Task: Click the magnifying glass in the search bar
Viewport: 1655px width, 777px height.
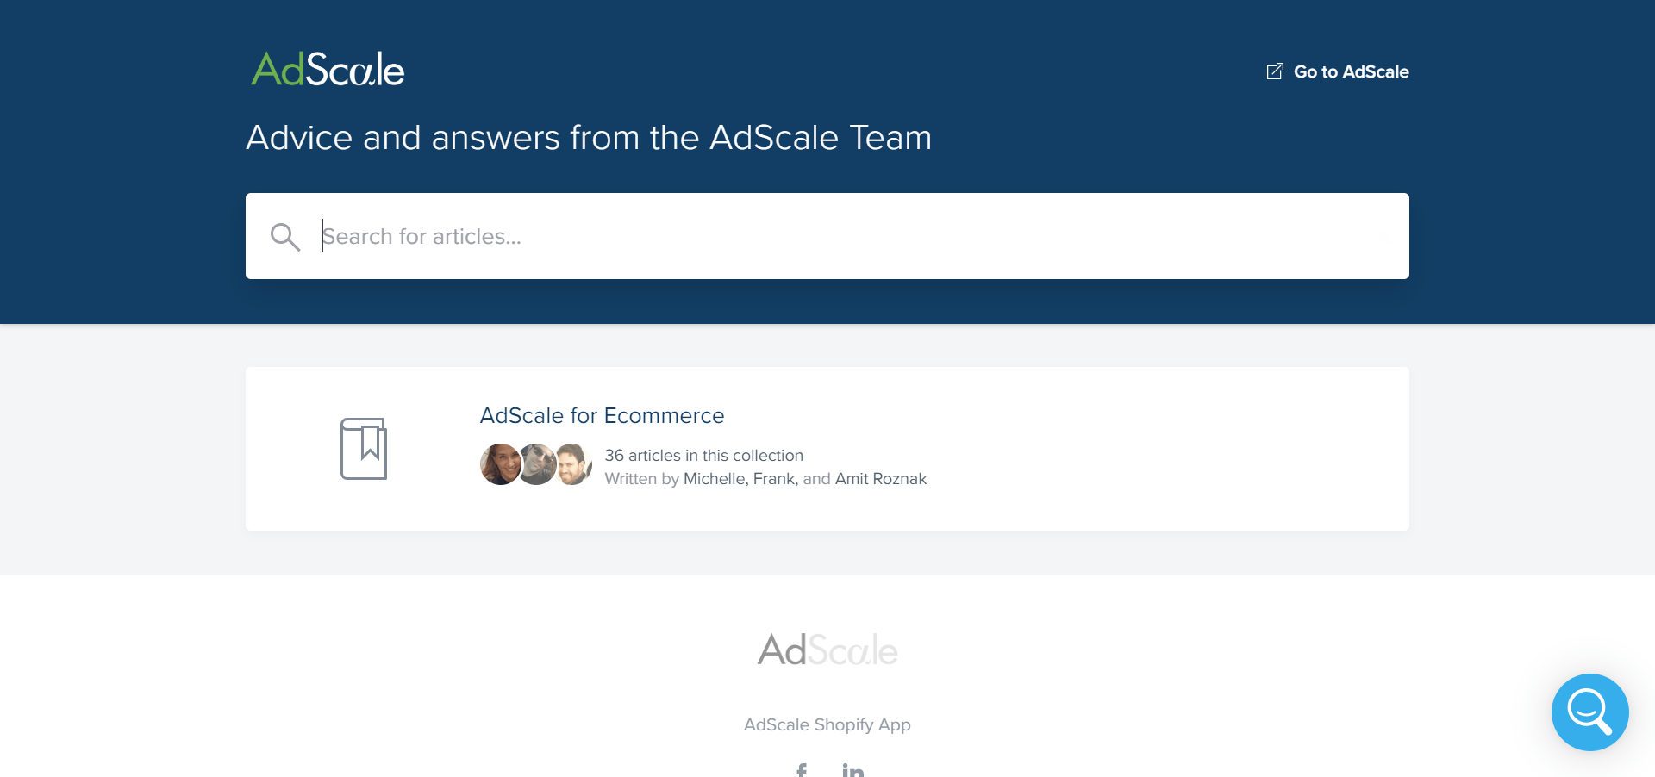Action: pyautogui.click(x=284, y=236)
